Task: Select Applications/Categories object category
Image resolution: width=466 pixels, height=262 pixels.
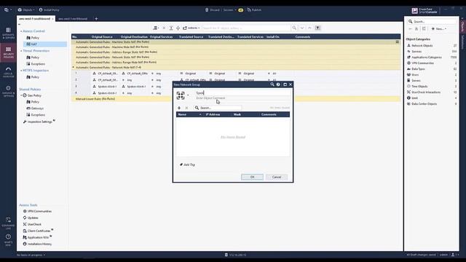Action: [x=427, y=57]
